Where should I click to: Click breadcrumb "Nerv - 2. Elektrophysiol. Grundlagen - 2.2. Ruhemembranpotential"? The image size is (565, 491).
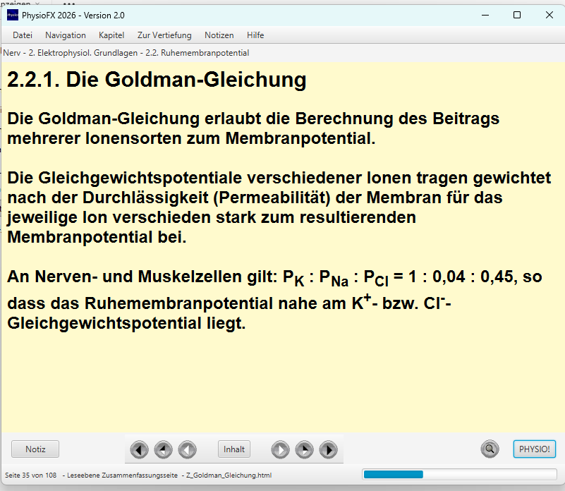(126, 53)
